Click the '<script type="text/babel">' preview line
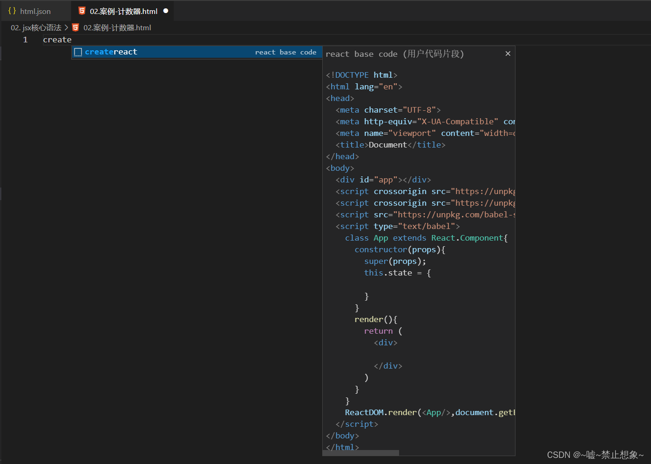651x464 pixels. (x=398, y=226)
